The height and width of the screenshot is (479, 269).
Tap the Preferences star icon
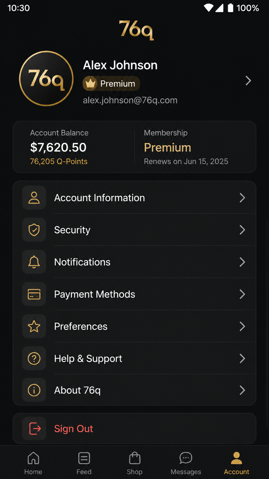pyautogui.click(x=34, y=326)
